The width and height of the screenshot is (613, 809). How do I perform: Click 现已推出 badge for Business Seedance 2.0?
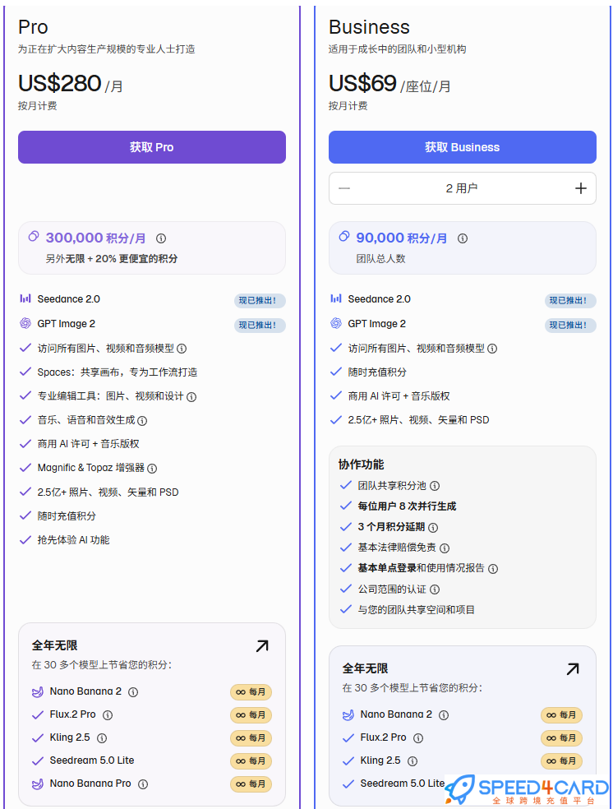pos(570,300)
